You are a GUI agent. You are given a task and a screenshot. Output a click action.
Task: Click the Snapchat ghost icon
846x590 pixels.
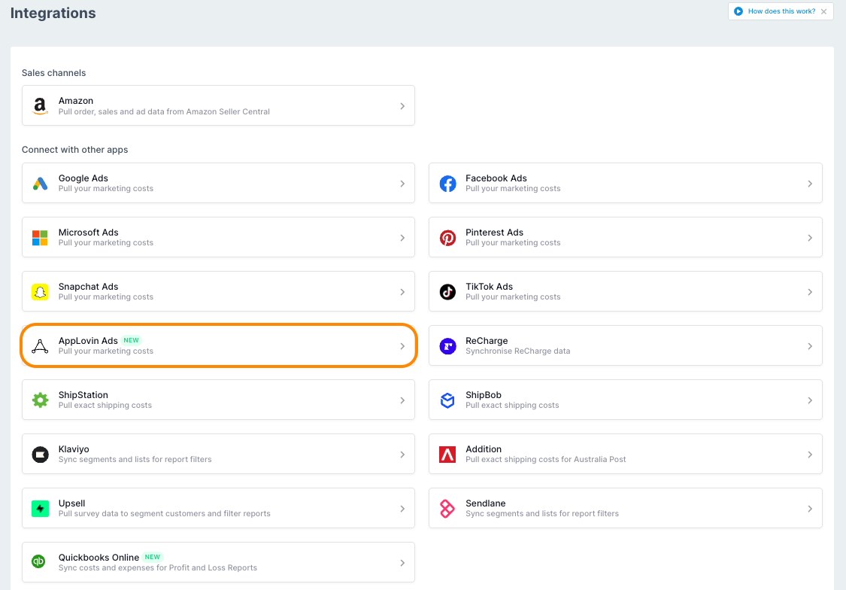pyautogui.click(x=40, y=292)
